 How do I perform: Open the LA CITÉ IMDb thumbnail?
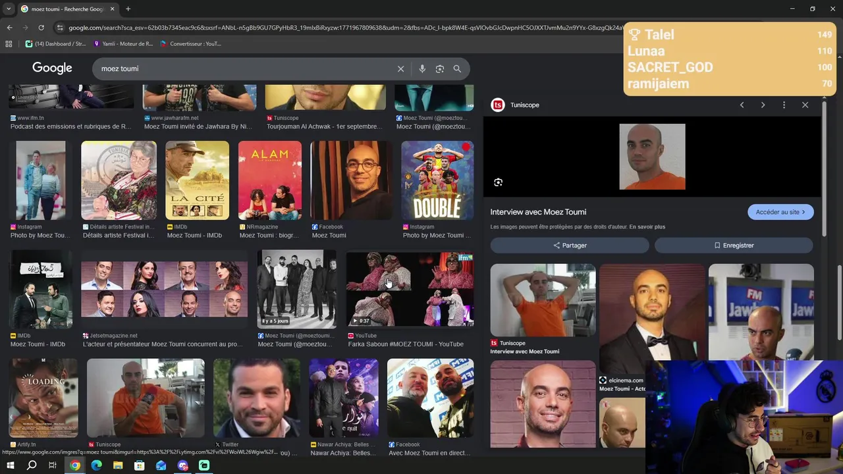point(197,180)
